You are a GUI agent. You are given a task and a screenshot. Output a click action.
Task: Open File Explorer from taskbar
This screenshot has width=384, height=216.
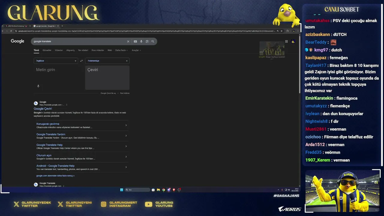coord(158,190)
